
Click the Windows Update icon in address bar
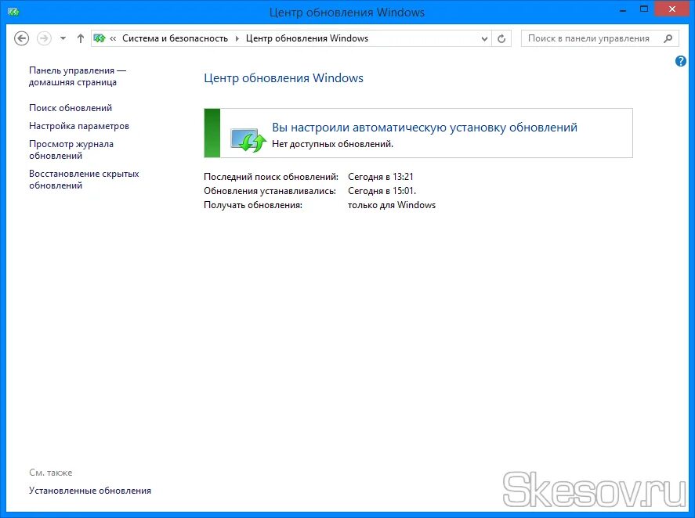(x=100, y=38)
